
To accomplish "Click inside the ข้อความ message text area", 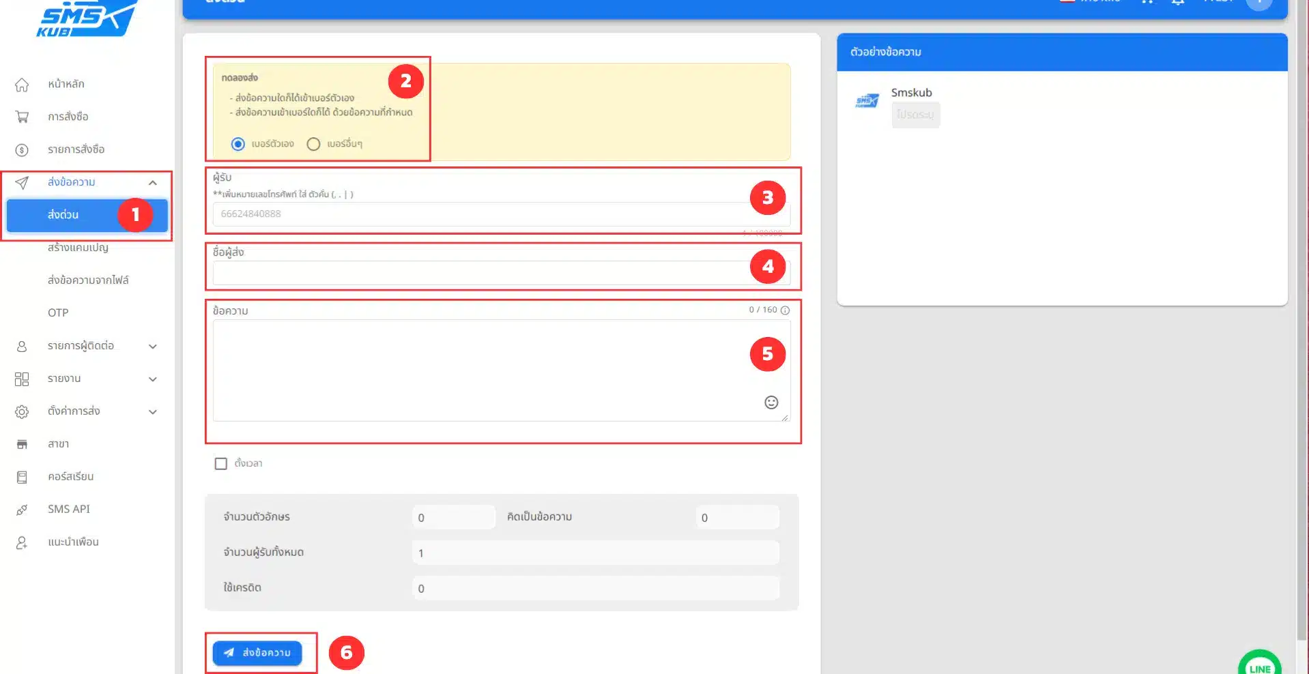I will click(x=478, y=370).
